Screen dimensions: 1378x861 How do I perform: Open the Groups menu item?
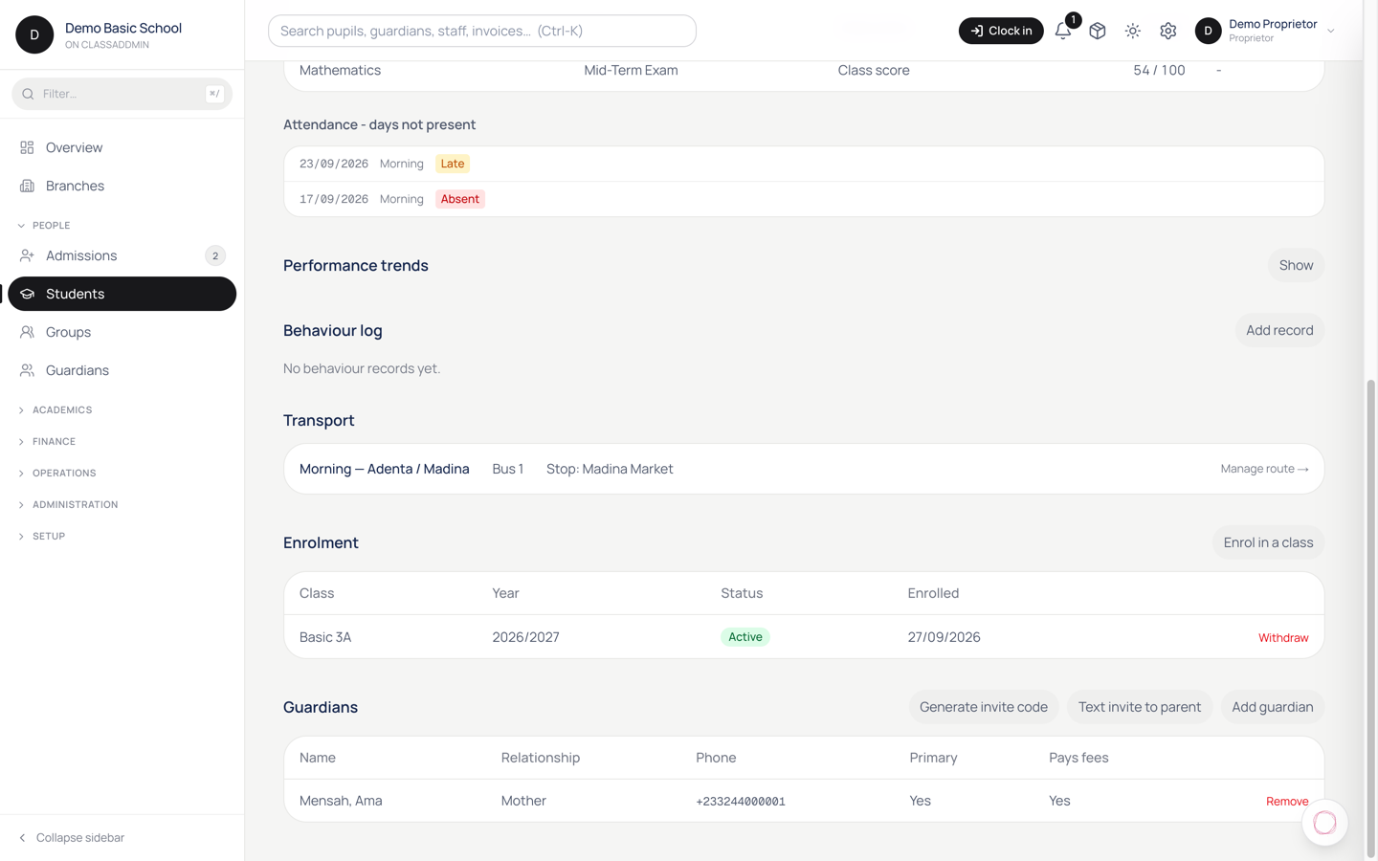[122, 332]
